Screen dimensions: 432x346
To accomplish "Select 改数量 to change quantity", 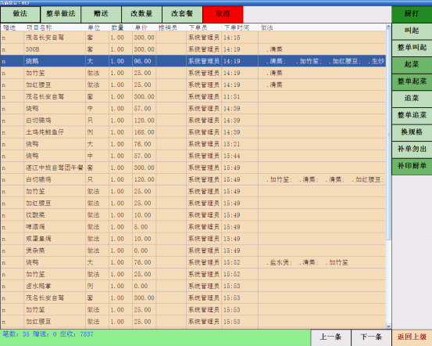I will pyautogui.click(x=141, y=14).
